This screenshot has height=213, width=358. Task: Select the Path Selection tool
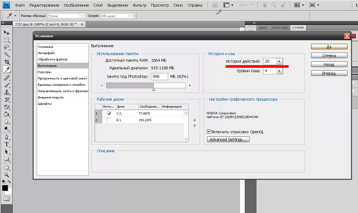click(x=6, y=152)
